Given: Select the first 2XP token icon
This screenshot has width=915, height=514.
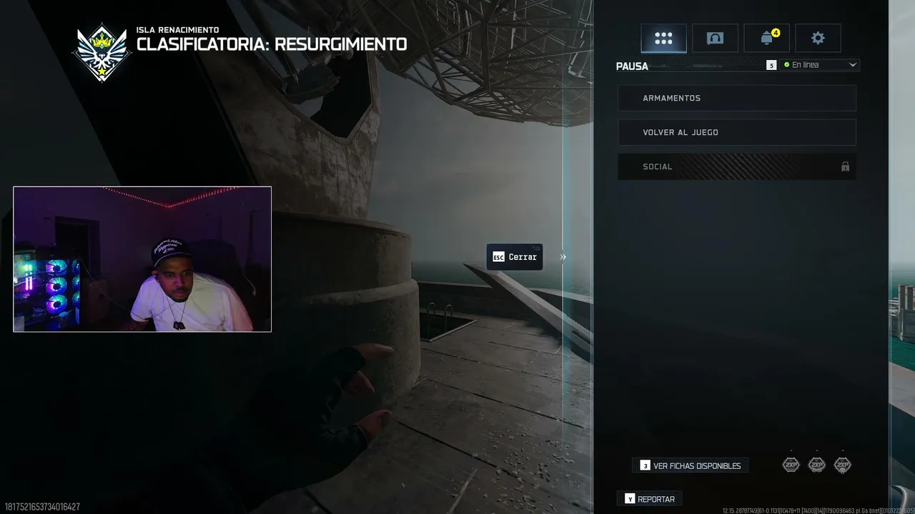Looking at the screenshot, I should click(x=791, y=465).
